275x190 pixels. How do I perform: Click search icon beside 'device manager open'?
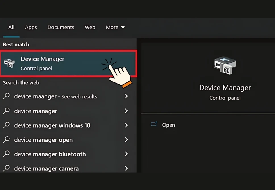pos(7,140)
